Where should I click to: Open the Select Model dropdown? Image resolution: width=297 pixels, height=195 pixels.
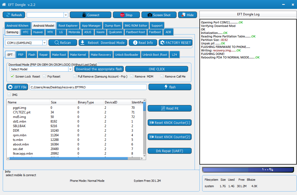(70, 69)
